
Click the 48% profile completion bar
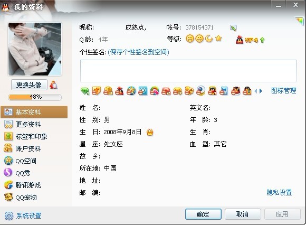pos(35,97)
